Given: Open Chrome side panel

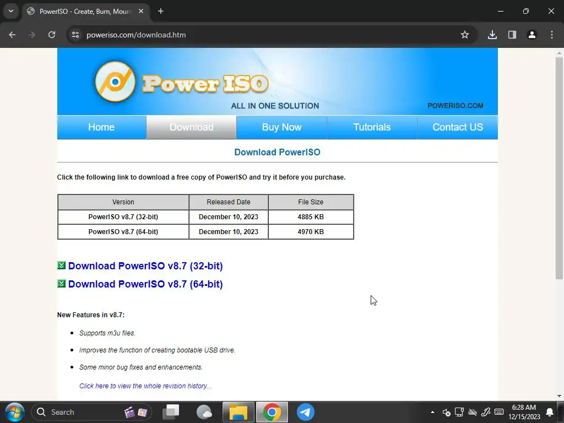Looking at the screenshot, I should click(x=512, y=35).
